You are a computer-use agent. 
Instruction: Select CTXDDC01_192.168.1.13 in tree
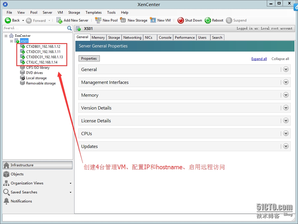point(45,57)
